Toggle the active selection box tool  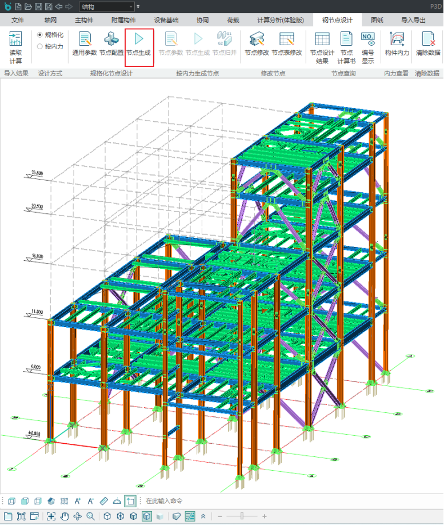pos(130,501)
